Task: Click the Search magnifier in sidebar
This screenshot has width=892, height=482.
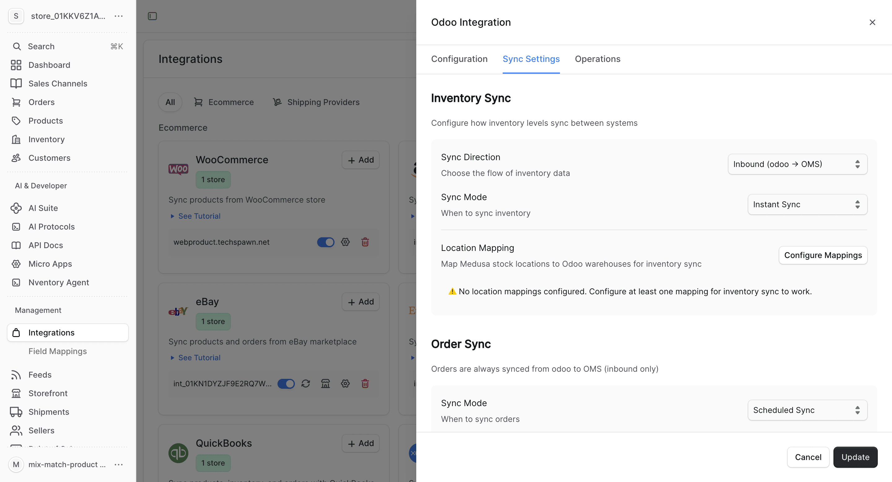Action: [x=17, y=46]
